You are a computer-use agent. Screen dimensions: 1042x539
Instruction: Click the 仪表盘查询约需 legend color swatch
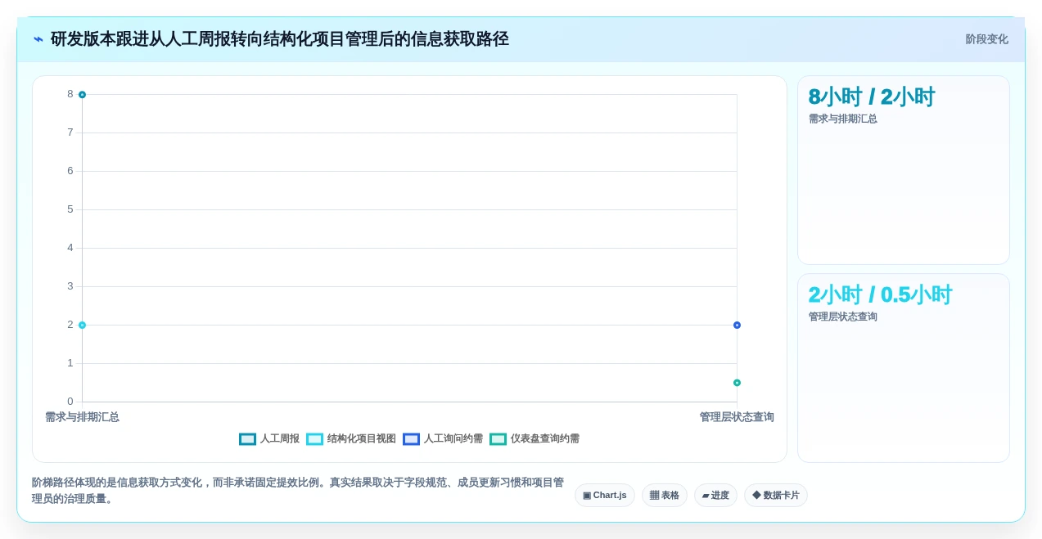(498, 439)
